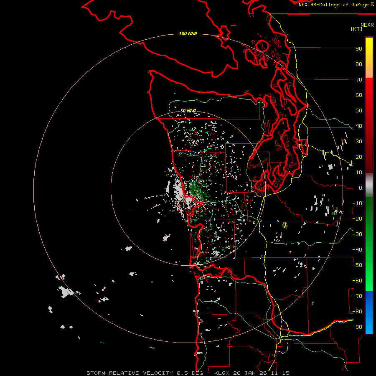Click the "11:15" timestamp text
Image resolution: width=376 pixels, height=376 pixels.
280,373
